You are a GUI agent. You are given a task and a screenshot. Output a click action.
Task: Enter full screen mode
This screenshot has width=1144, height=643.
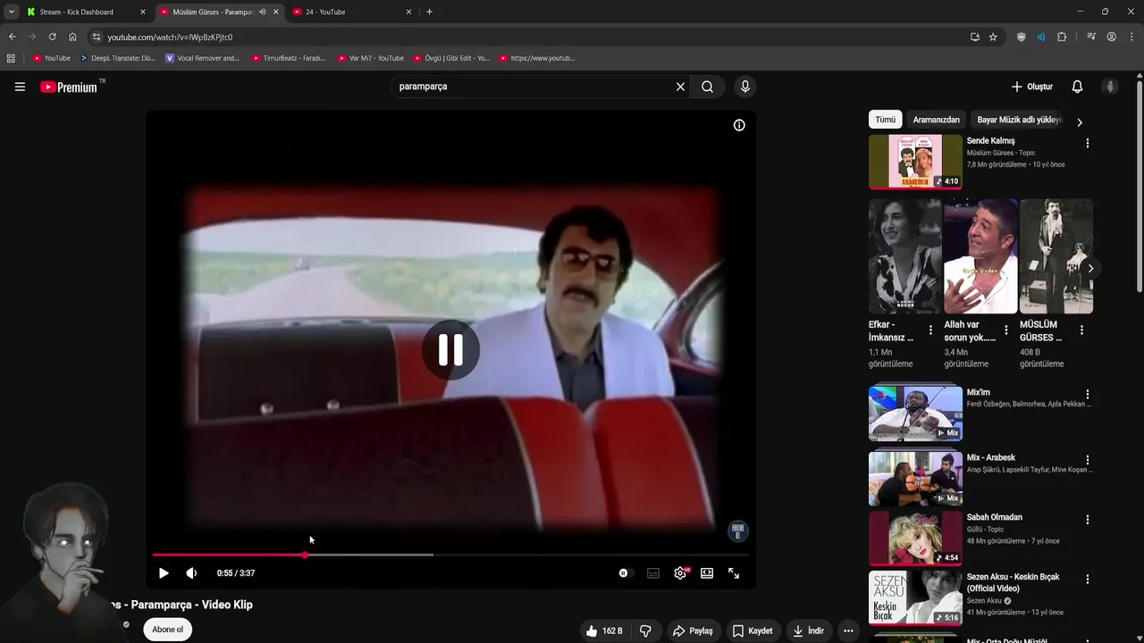pyautogui.click(x=734, y=573)
